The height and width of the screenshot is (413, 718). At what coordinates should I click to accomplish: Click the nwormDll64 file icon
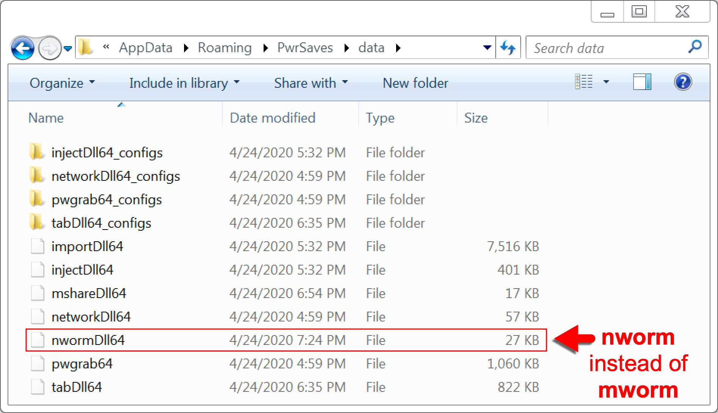[37, 340]
